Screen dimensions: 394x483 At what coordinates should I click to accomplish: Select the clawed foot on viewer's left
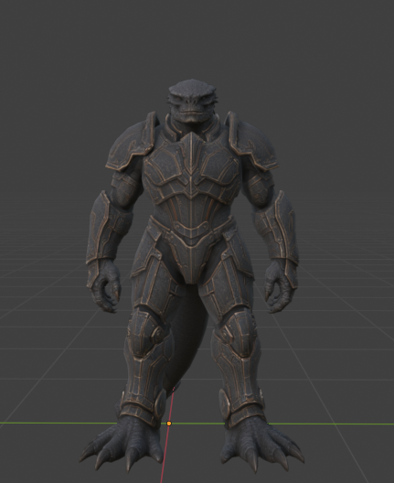click(x=123, y=444)
